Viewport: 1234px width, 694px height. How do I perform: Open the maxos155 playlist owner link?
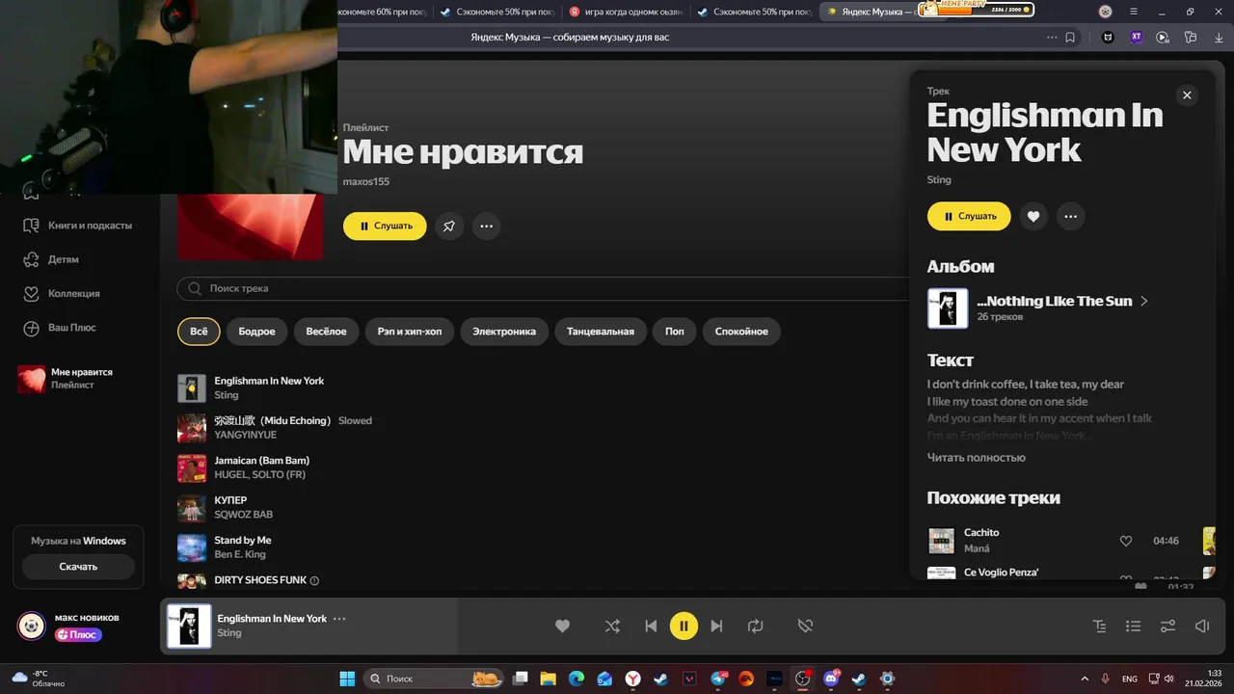tap(366, 181)
